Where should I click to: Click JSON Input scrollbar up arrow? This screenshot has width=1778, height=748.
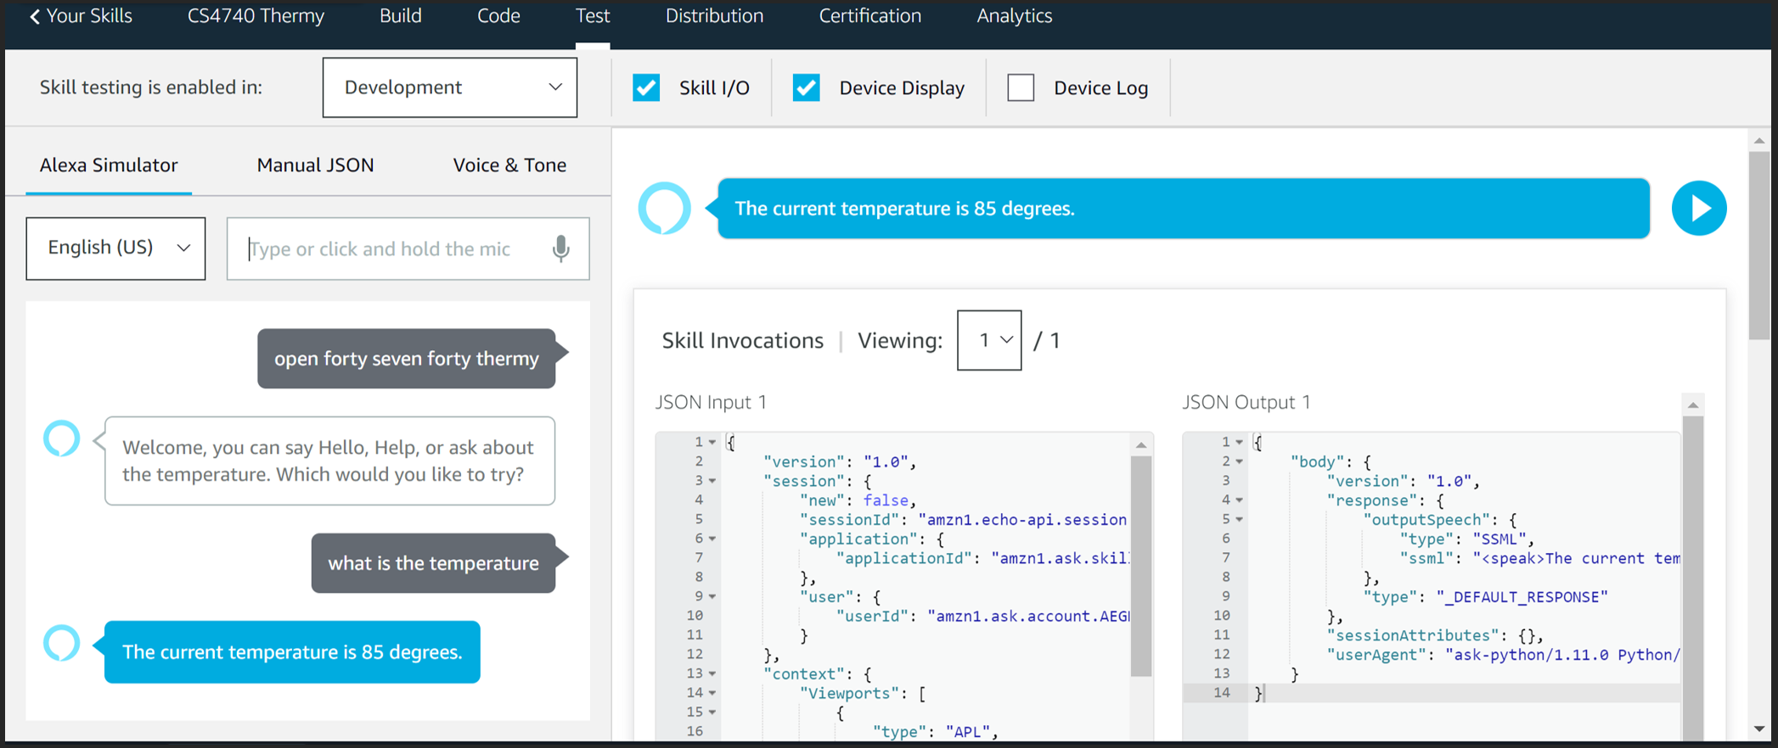tap(1141, 445)
